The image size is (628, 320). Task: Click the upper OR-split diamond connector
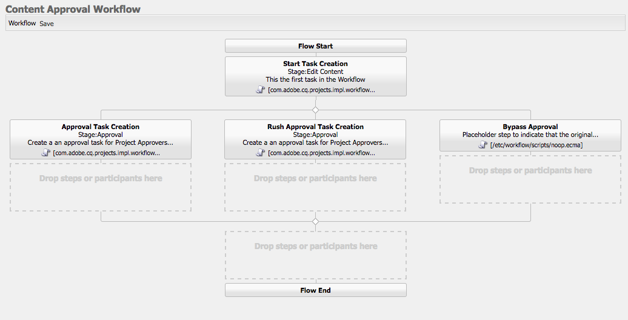pos(315,110)
